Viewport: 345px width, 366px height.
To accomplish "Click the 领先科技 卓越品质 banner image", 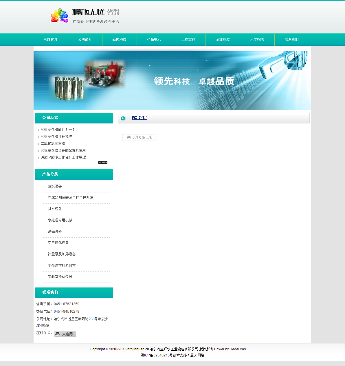I will 172,81.
